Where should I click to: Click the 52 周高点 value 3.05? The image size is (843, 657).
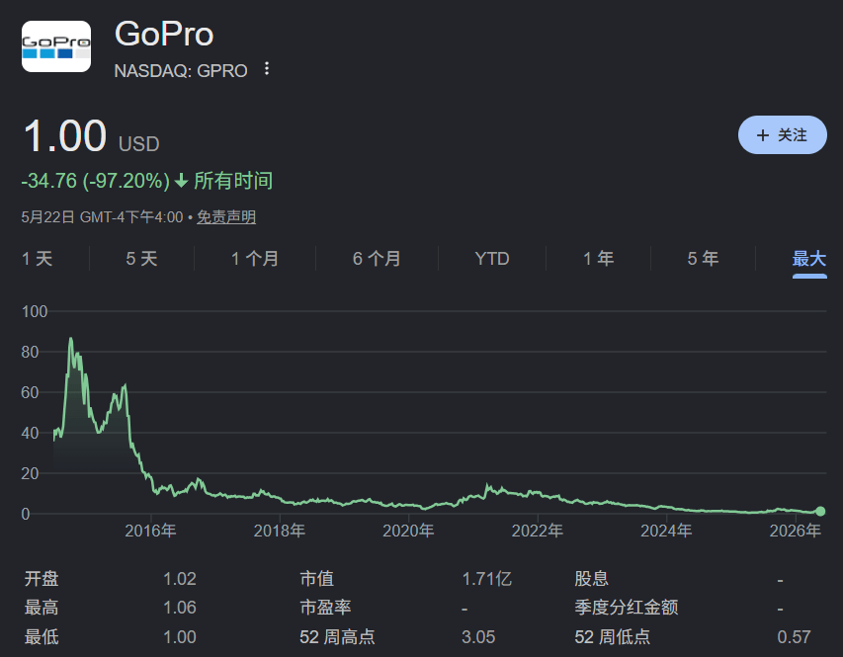tap(478, 637)
